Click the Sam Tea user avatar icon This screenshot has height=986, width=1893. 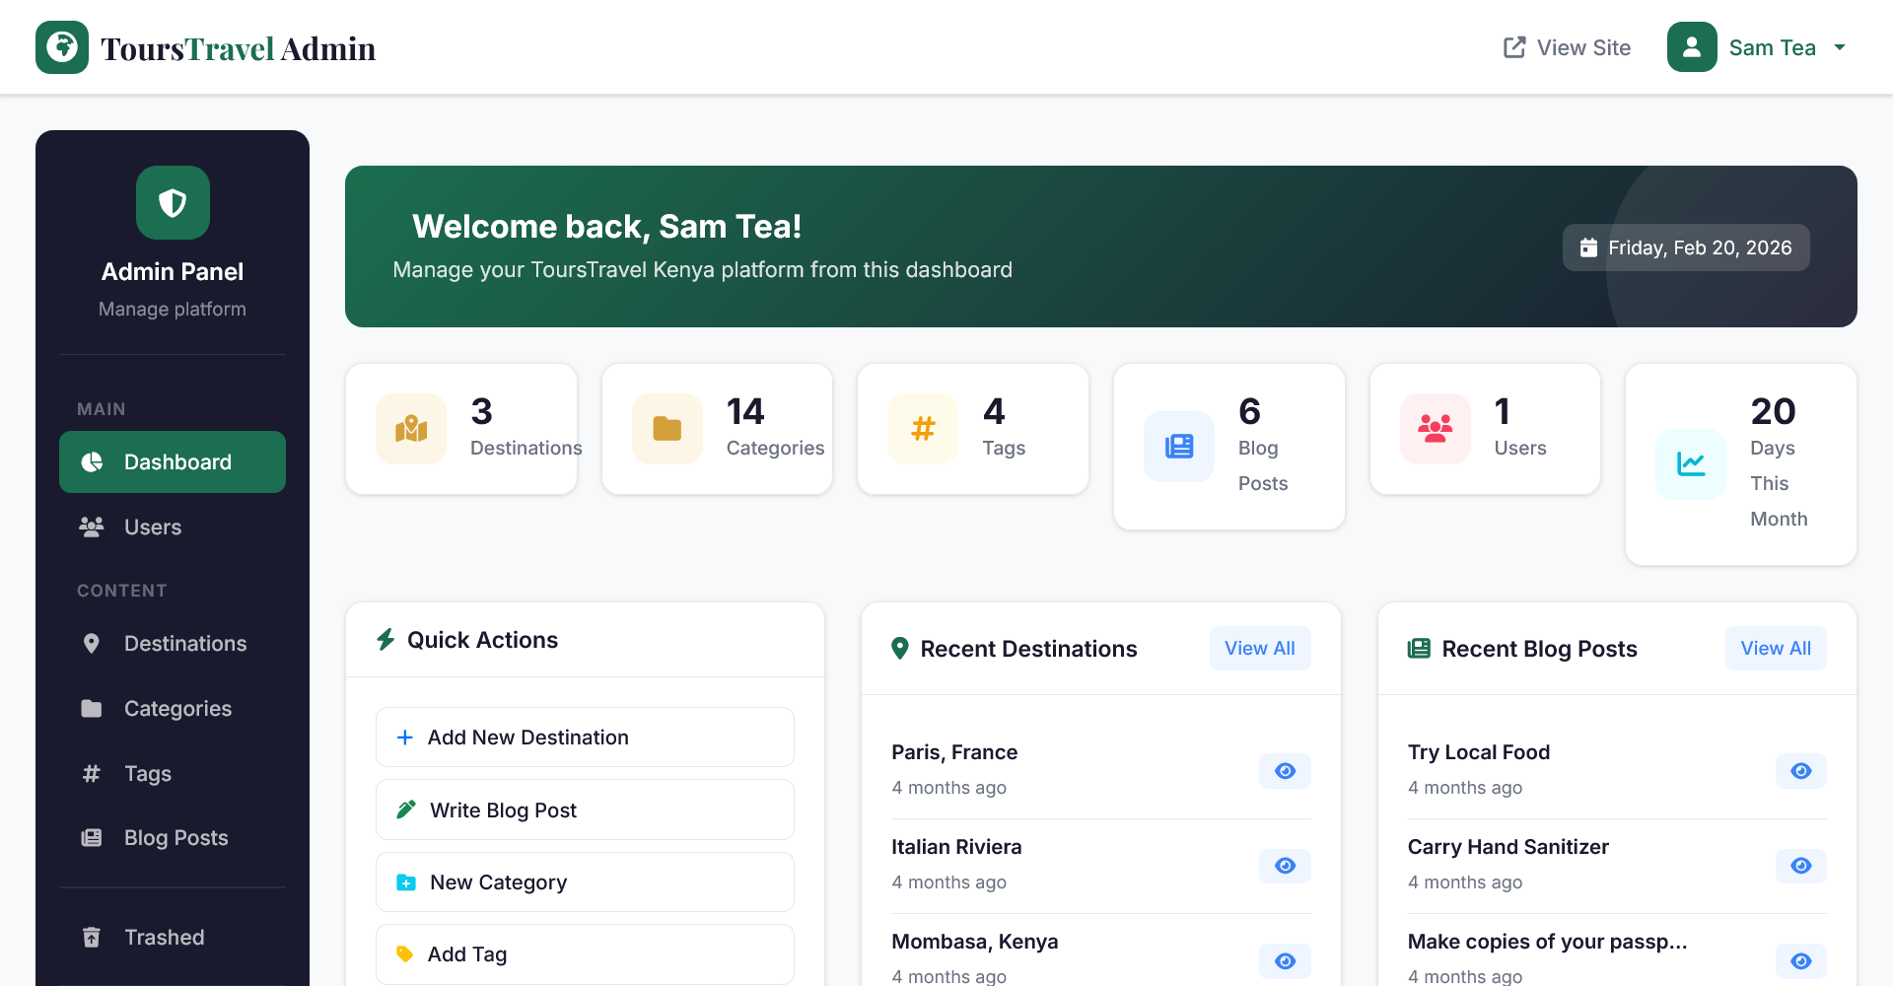coord(1692,47)
